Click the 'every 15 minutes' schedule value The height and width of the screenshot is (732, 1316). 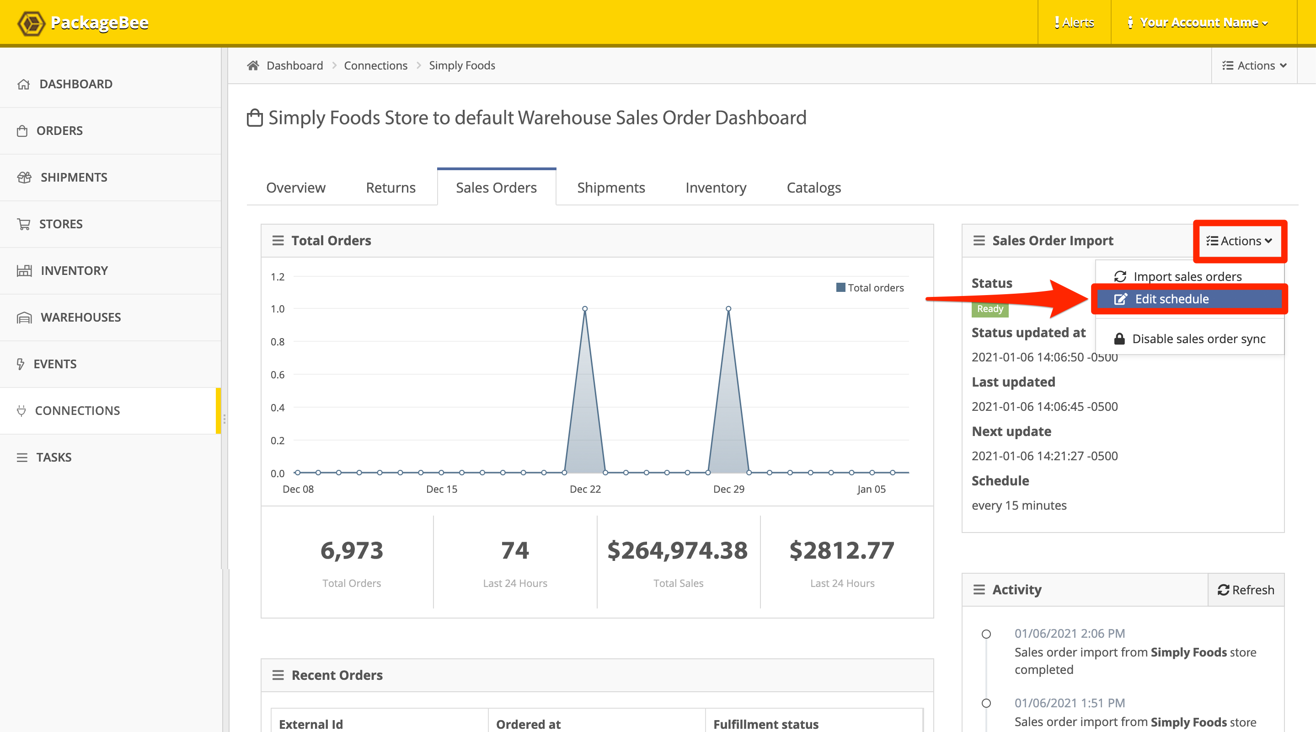pos(1019,505)
